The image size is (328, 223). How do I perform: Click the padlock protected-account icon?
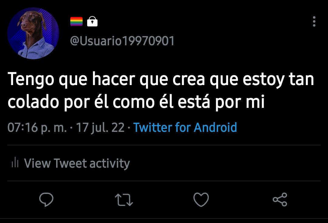(x=92, y=21)
